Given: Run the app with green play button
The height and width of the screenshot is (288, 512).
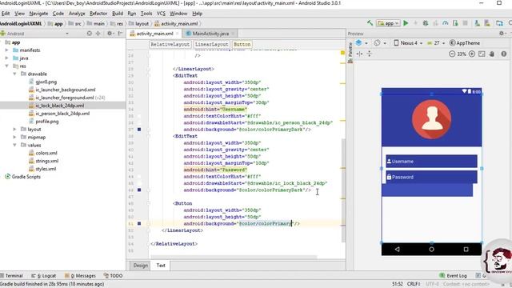Looking at the screenshot, I should point(406,23).
